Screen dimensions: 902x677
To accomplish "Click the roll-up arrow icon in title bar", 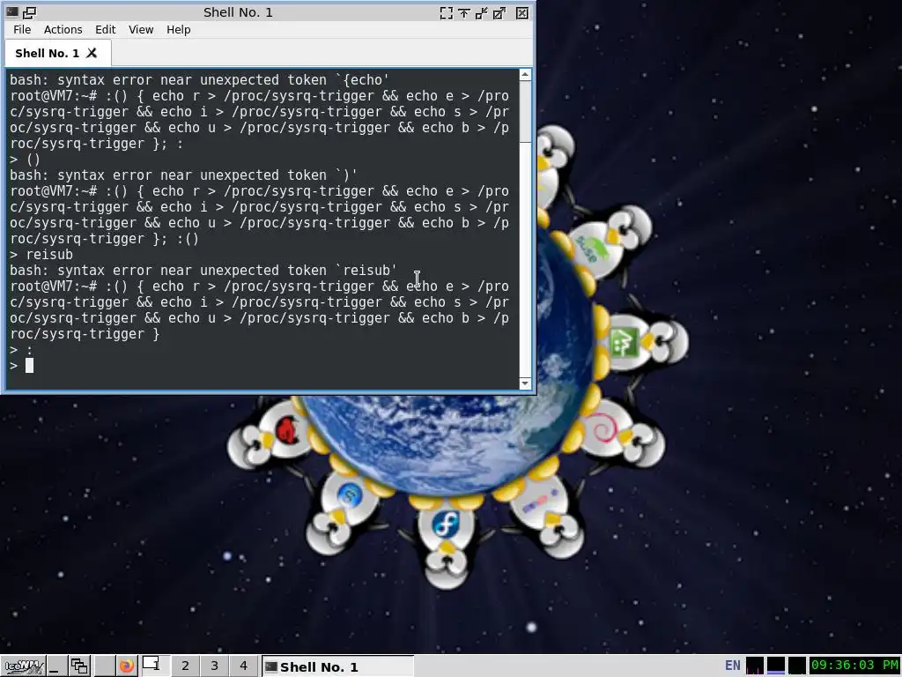I will pyautogui.click(x=463, y=12).
